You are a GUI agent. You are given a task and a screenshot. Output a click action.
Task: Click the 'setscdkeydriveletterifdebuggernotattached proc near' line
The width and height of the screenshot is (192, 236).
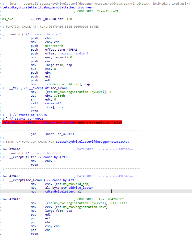tap(48, 7)
